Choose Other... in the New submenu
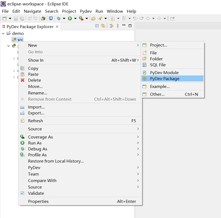Viewport: 221px width, 218px height. (172, 94)
